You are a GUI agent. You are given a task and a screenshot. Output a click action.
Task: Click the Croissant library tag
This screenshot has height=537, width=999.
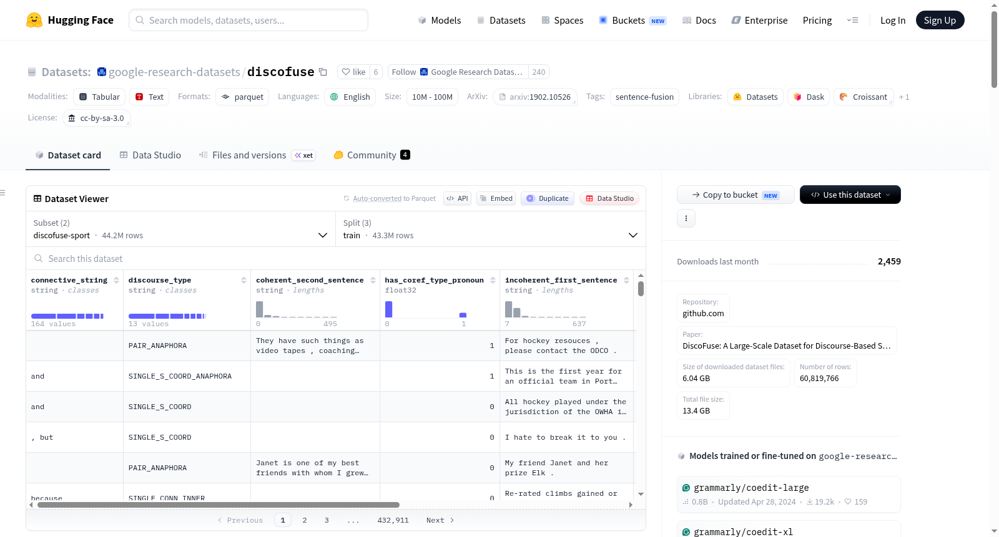[x=864, y=97]
